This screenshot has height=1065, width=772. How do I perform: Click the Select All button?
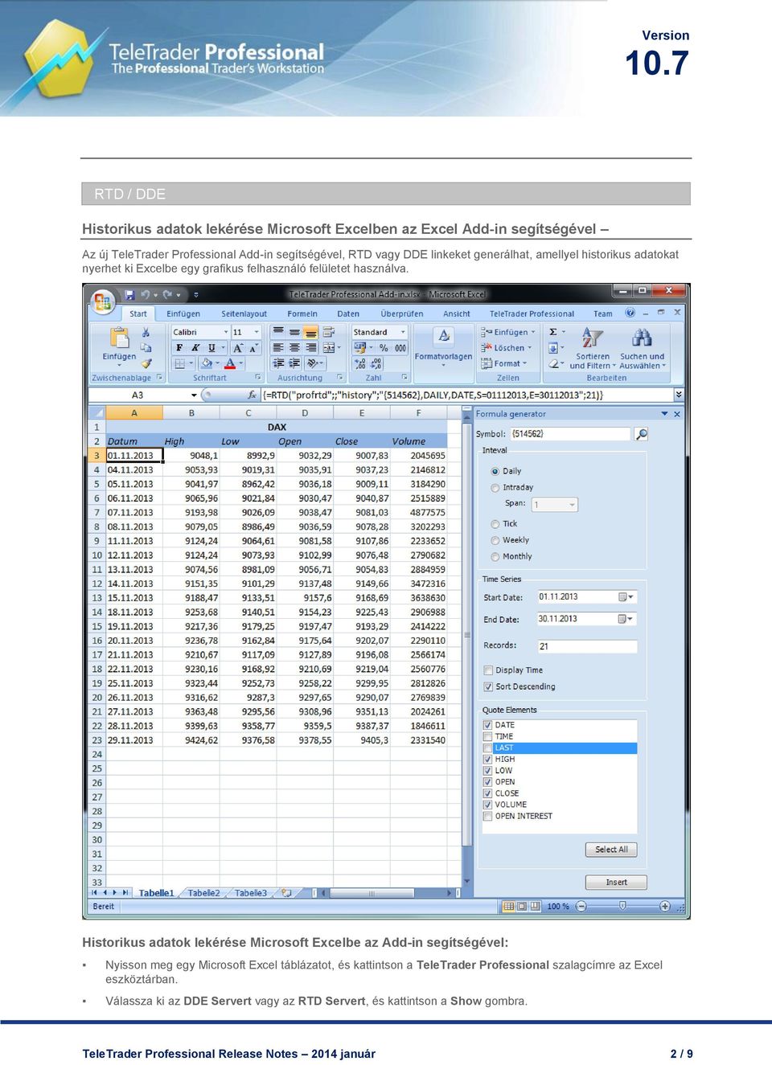(x=611, y=850)
